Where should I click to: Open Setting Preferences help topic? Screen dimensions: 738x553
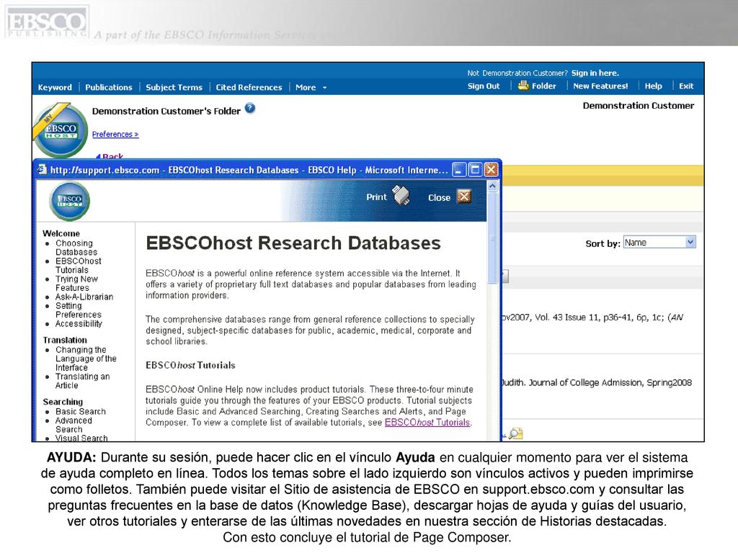[78, 310]
